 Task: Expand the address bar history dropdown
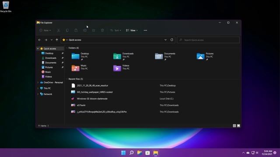165,40
